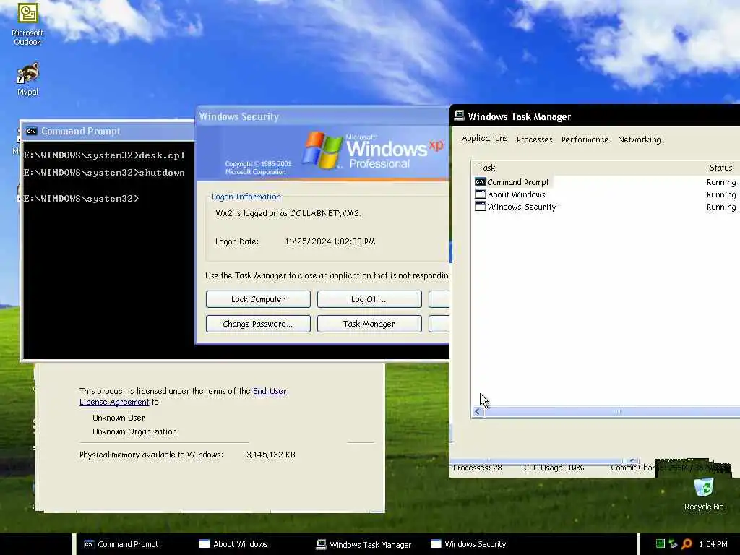The width and height of the screenshot is (740, 555).
Task: Click the network connection tray icon
Action: click(674, 543)
